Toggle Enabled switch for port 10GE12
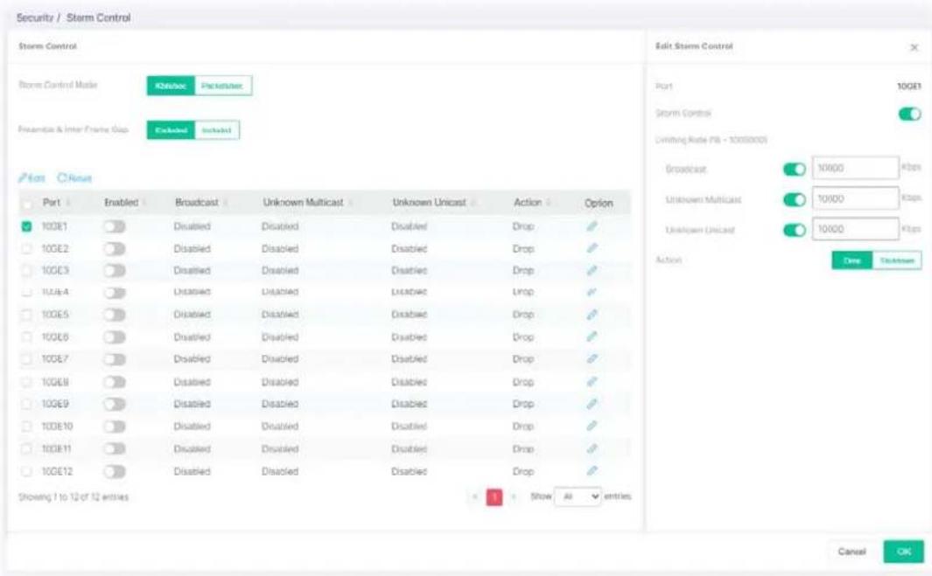 click(114, 471)
